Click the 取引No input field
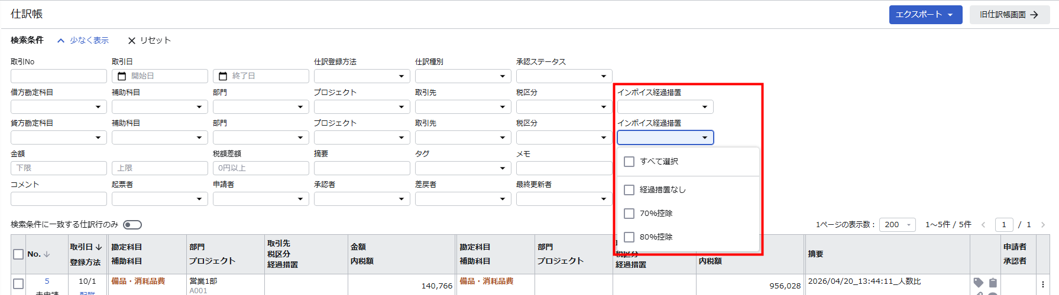Image resolution: width=1059 pixels, height=295 pixels. click(59, 76)
